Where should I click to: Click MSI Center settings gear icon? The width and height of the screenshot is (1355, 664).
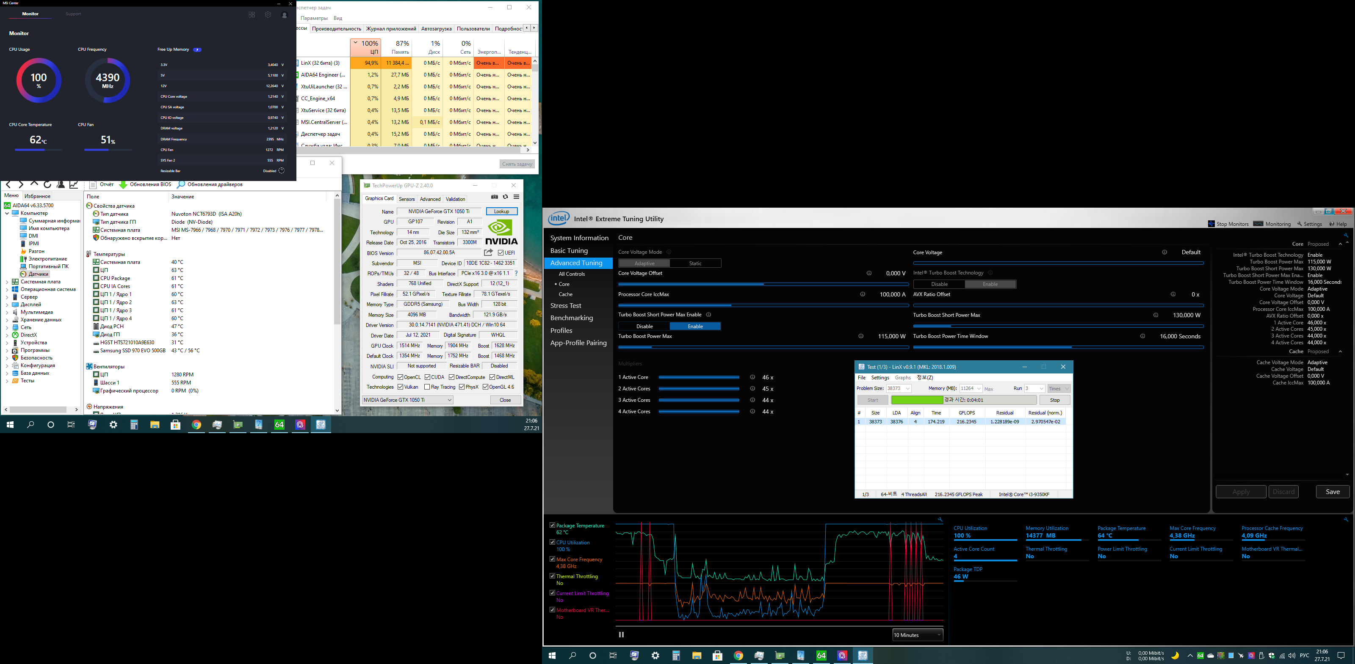pyautogui.click(x=268, y=15)
